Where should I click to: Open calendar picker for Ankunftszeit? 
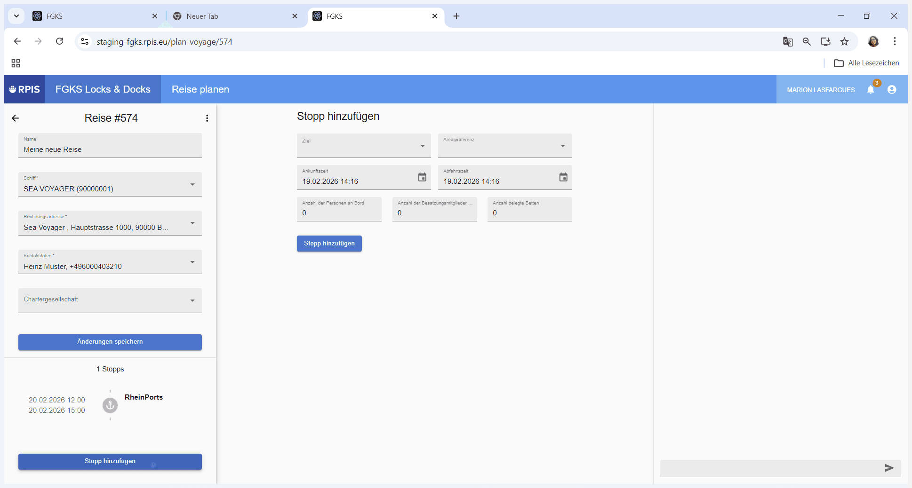[422, 177]
